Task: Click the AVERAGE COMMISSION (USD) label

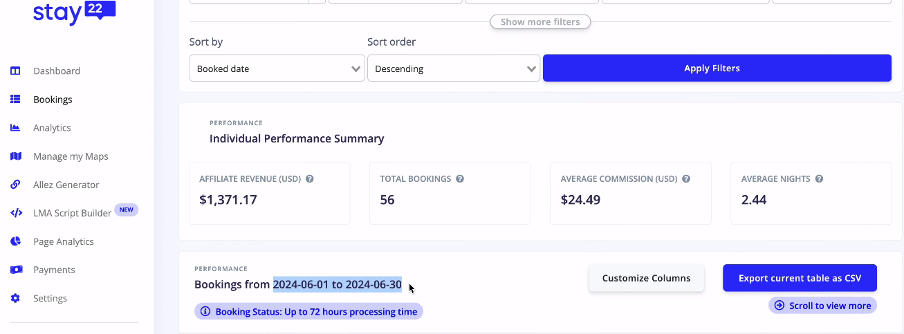Action: (619, 178)
